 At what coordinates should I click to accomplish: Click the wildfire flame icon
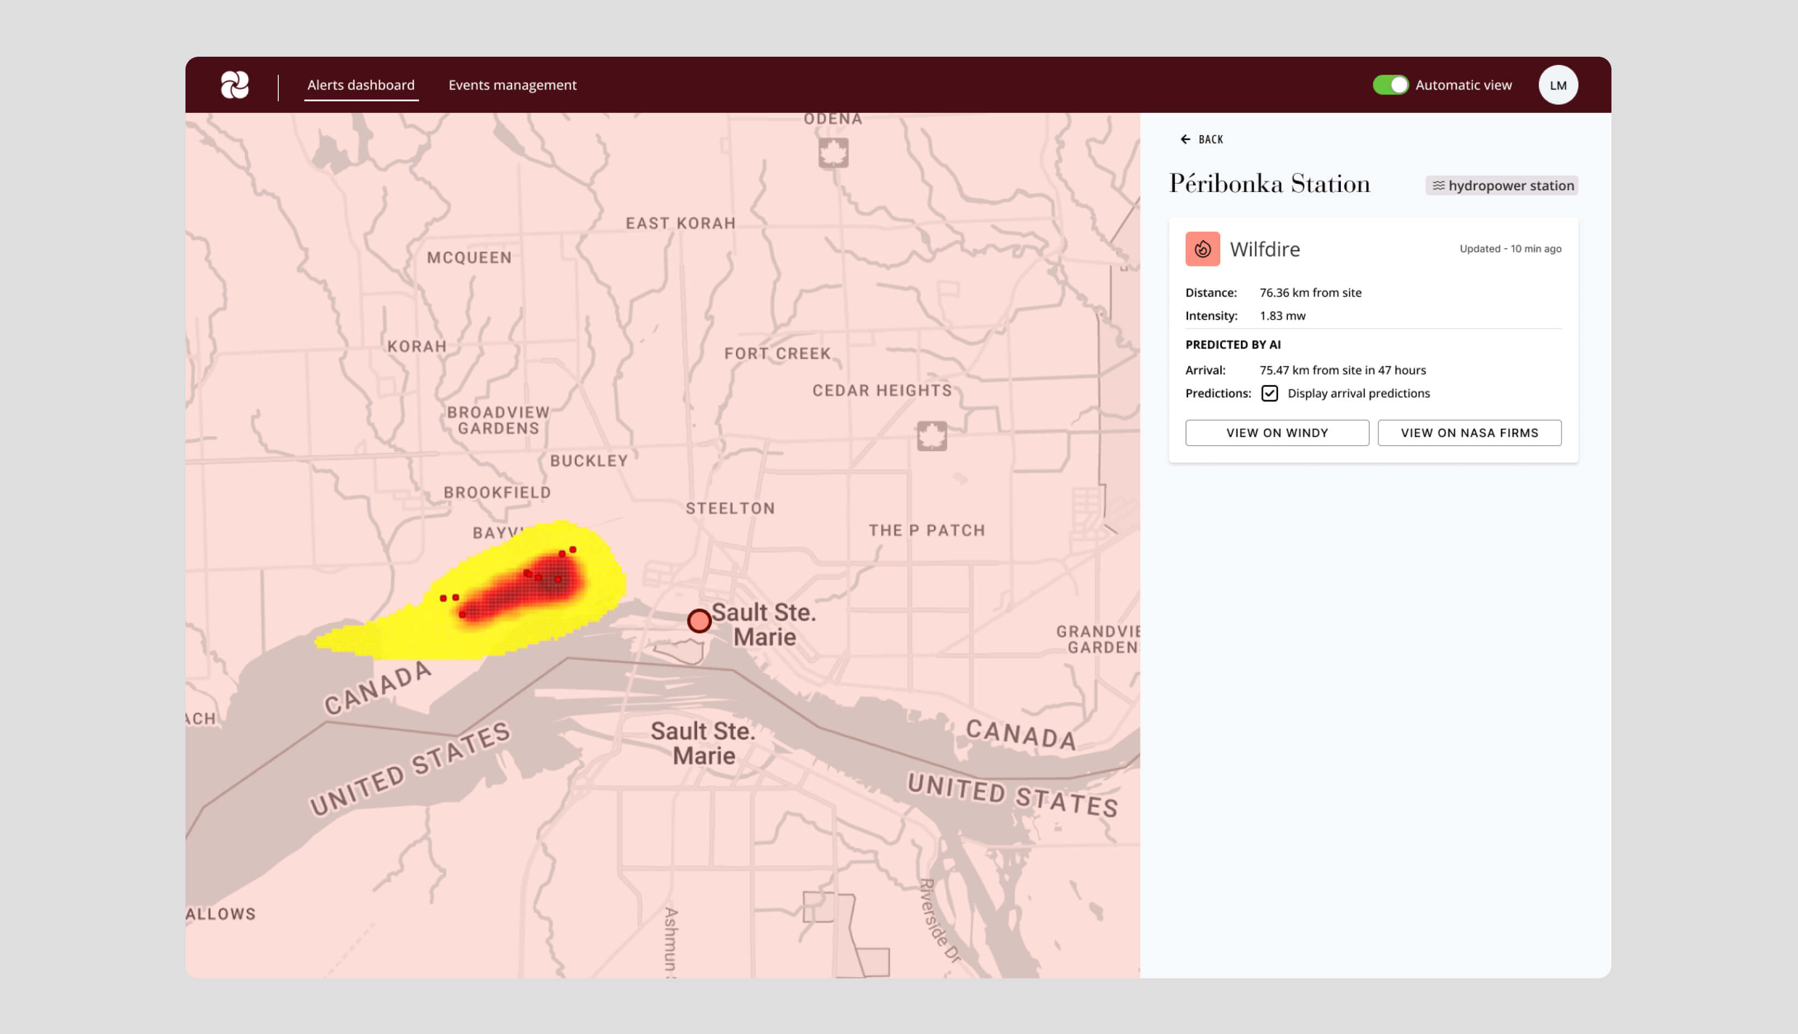(1202, 249)
